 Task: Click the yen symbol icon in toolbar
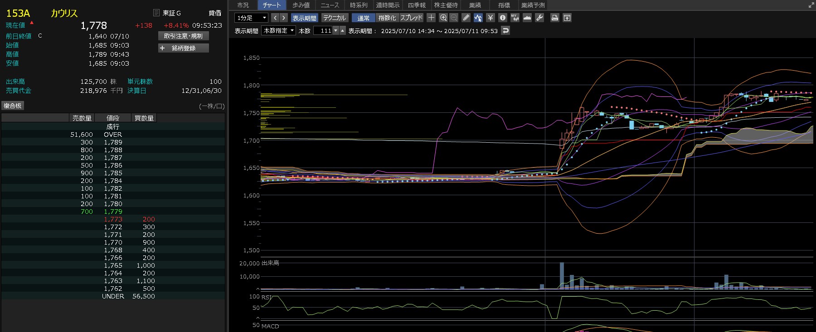[490, 18]
